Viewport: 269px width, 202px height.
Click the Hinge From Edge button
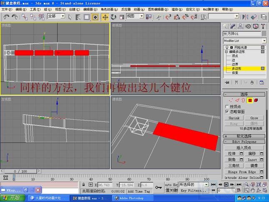(x=242, y=172)
